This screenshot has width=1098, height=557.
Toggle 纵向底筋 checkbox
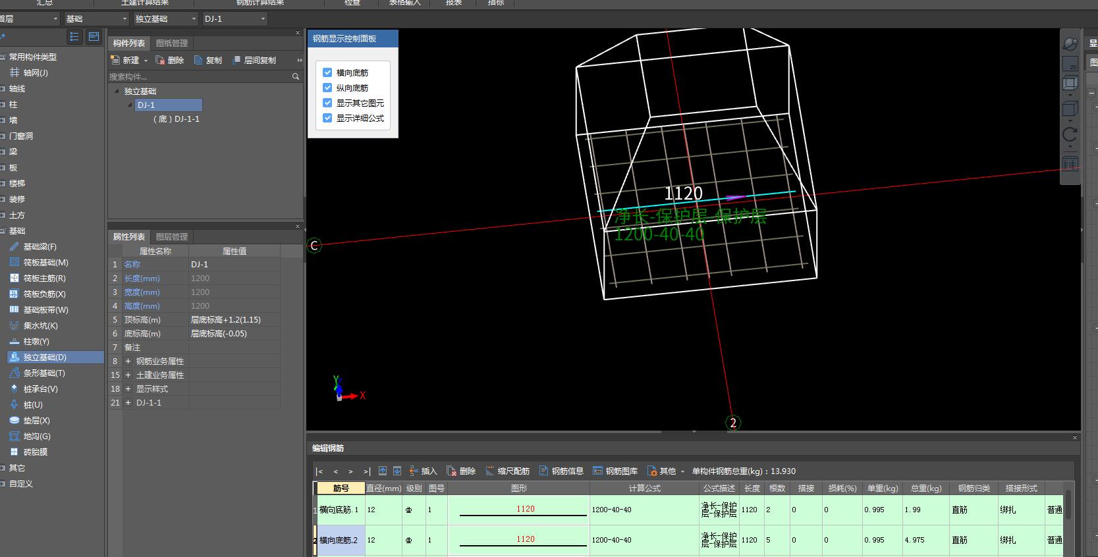pyautogui.click(x=327, y=88)
